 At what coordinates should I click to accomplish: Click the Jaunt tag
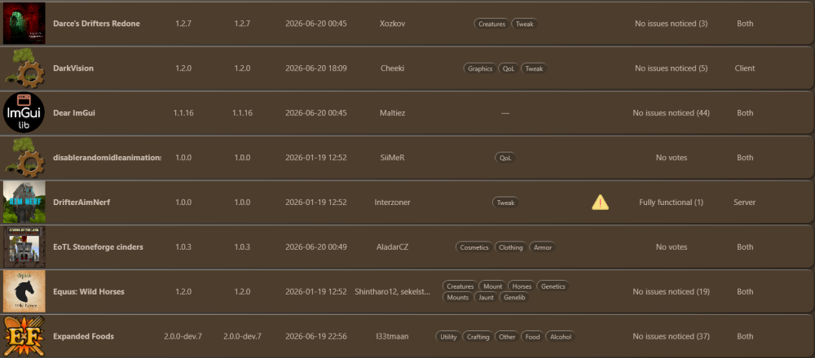point(486,297)
